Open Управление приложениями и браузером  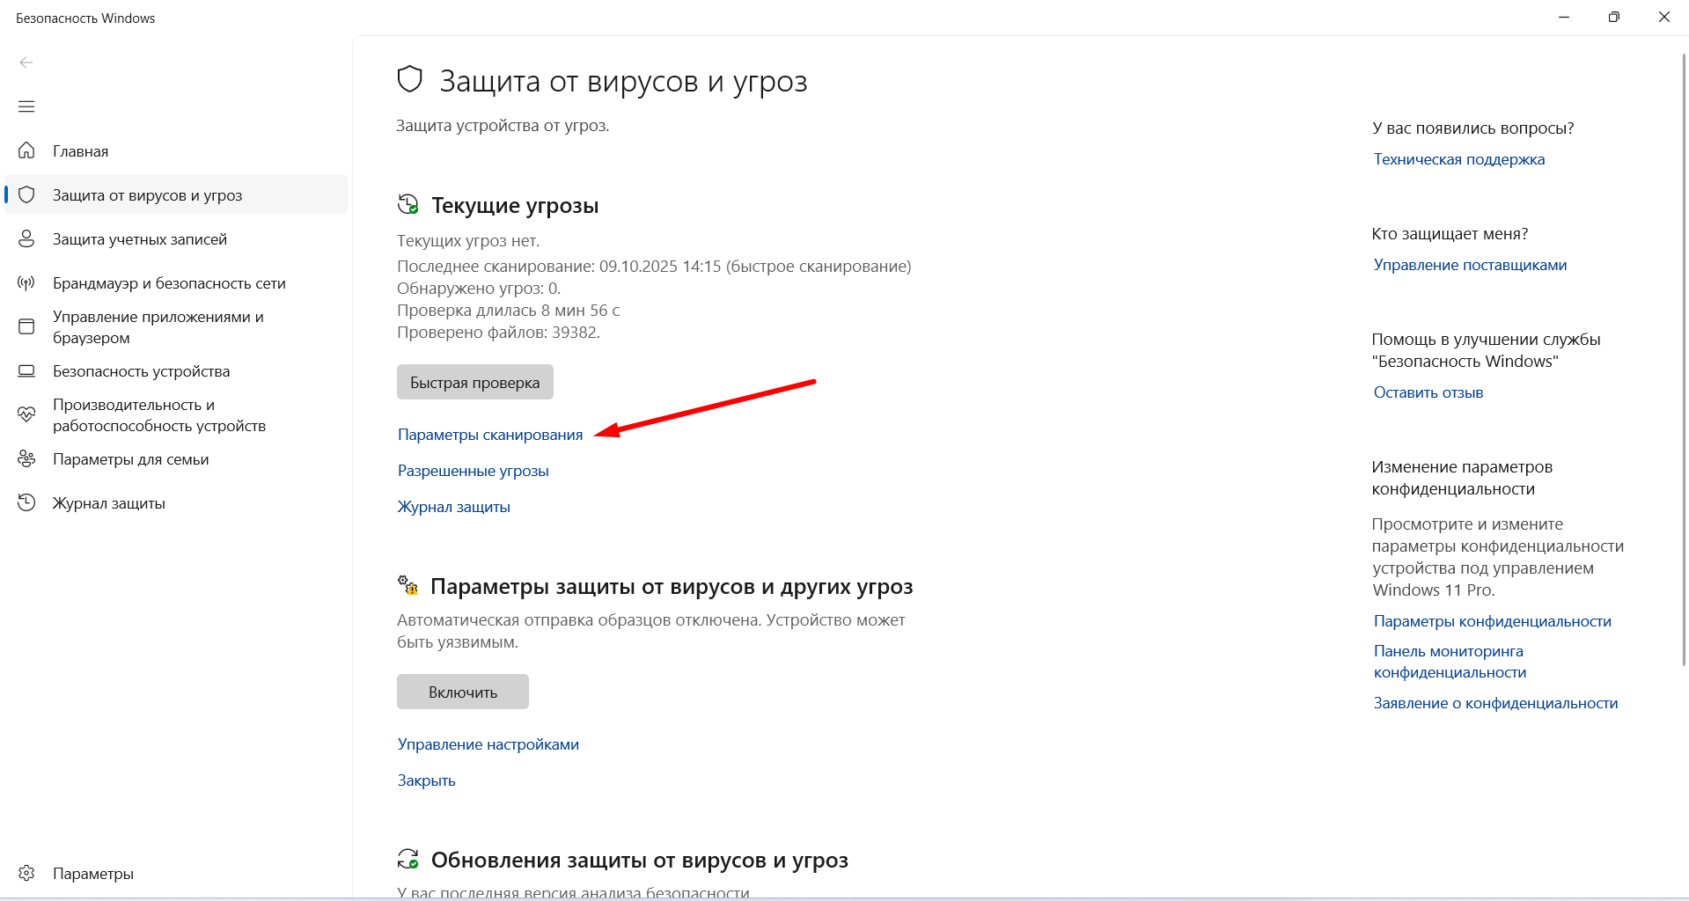[x=176, y=326]
